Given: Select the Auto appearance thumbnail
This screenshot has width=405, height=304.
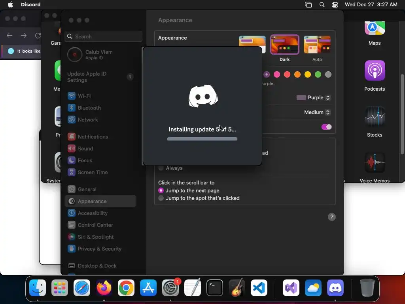Looking at the screenshot, I should point(317,44).
